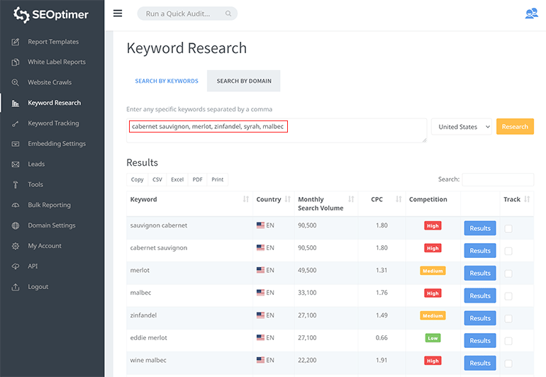Switch to Search by Domain tab
Viewport: 546px width, 377px height.
243,81
